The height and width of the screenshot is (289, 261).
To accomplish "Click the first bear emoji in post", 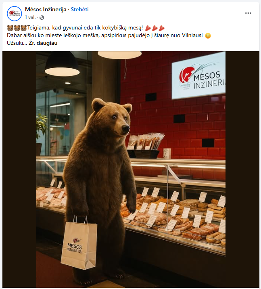I will pyautogui.click(x=10, y=28).
